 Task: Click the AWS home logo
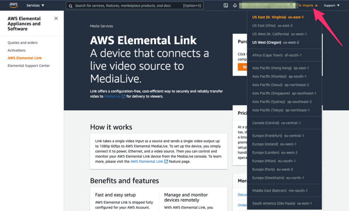pyautogui.click(x=13, y=5)
